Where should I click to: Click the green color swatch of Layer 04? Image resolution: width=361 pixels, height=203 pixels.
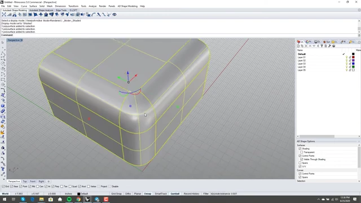click(x=353, y=67)
